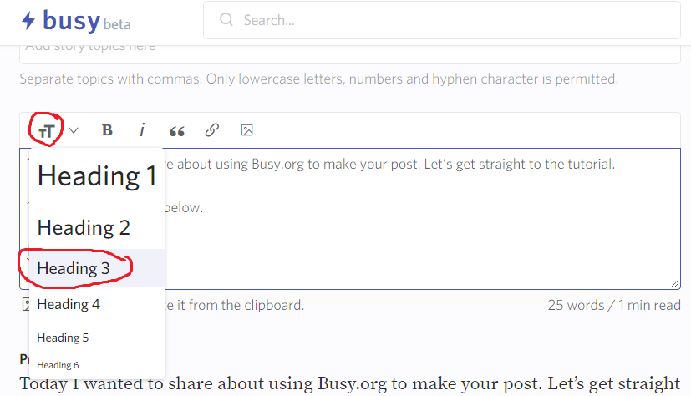Toggle bold formatting
691x396 pixels.
[107, 130]
